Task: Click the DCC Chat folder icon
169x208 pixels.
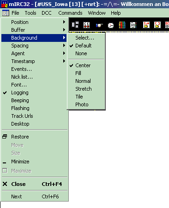Action: pos(157,25)
